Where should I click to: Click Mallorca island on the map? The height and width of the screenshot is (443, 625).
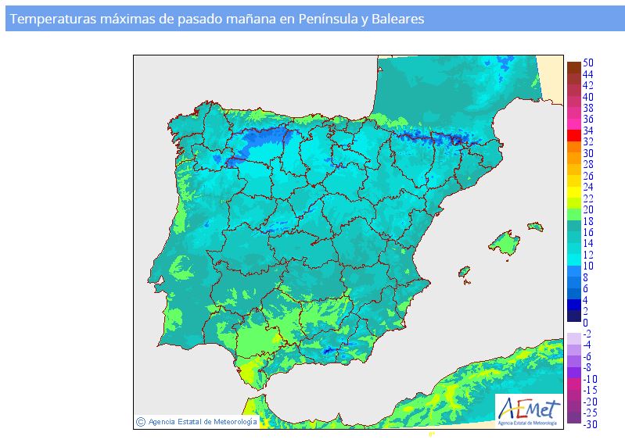point(505,244)
